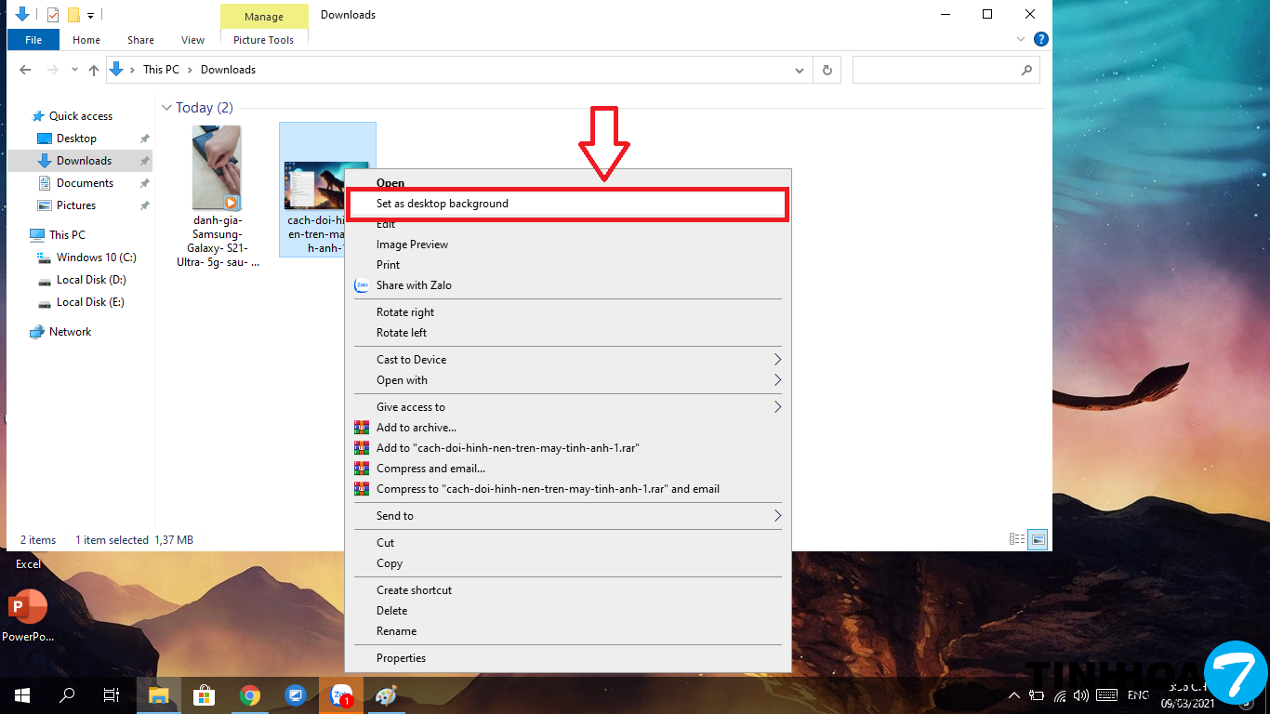Open the Zalo app in the taskbar
Image resolution: width=1270 pixels, height=714 pixels.
[x=341, y=695]
